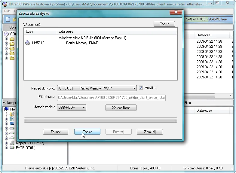Click the new file icon in the toolbar
This screenshot has width=236, height=173.
7,19
